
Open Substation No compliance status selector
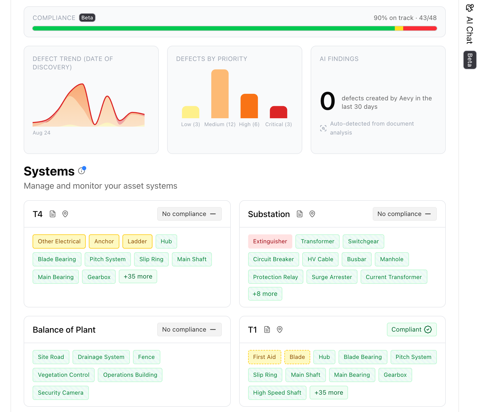tap(405, 214)
